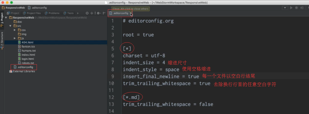Screen dimensions: 309x114
Task: Click line 1 comment '# editorconfig.org'
Action: [148, 21]
